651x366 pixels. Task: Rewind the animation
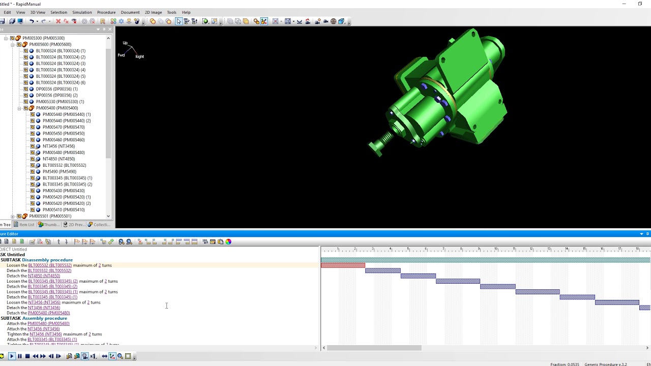[36, 356]
